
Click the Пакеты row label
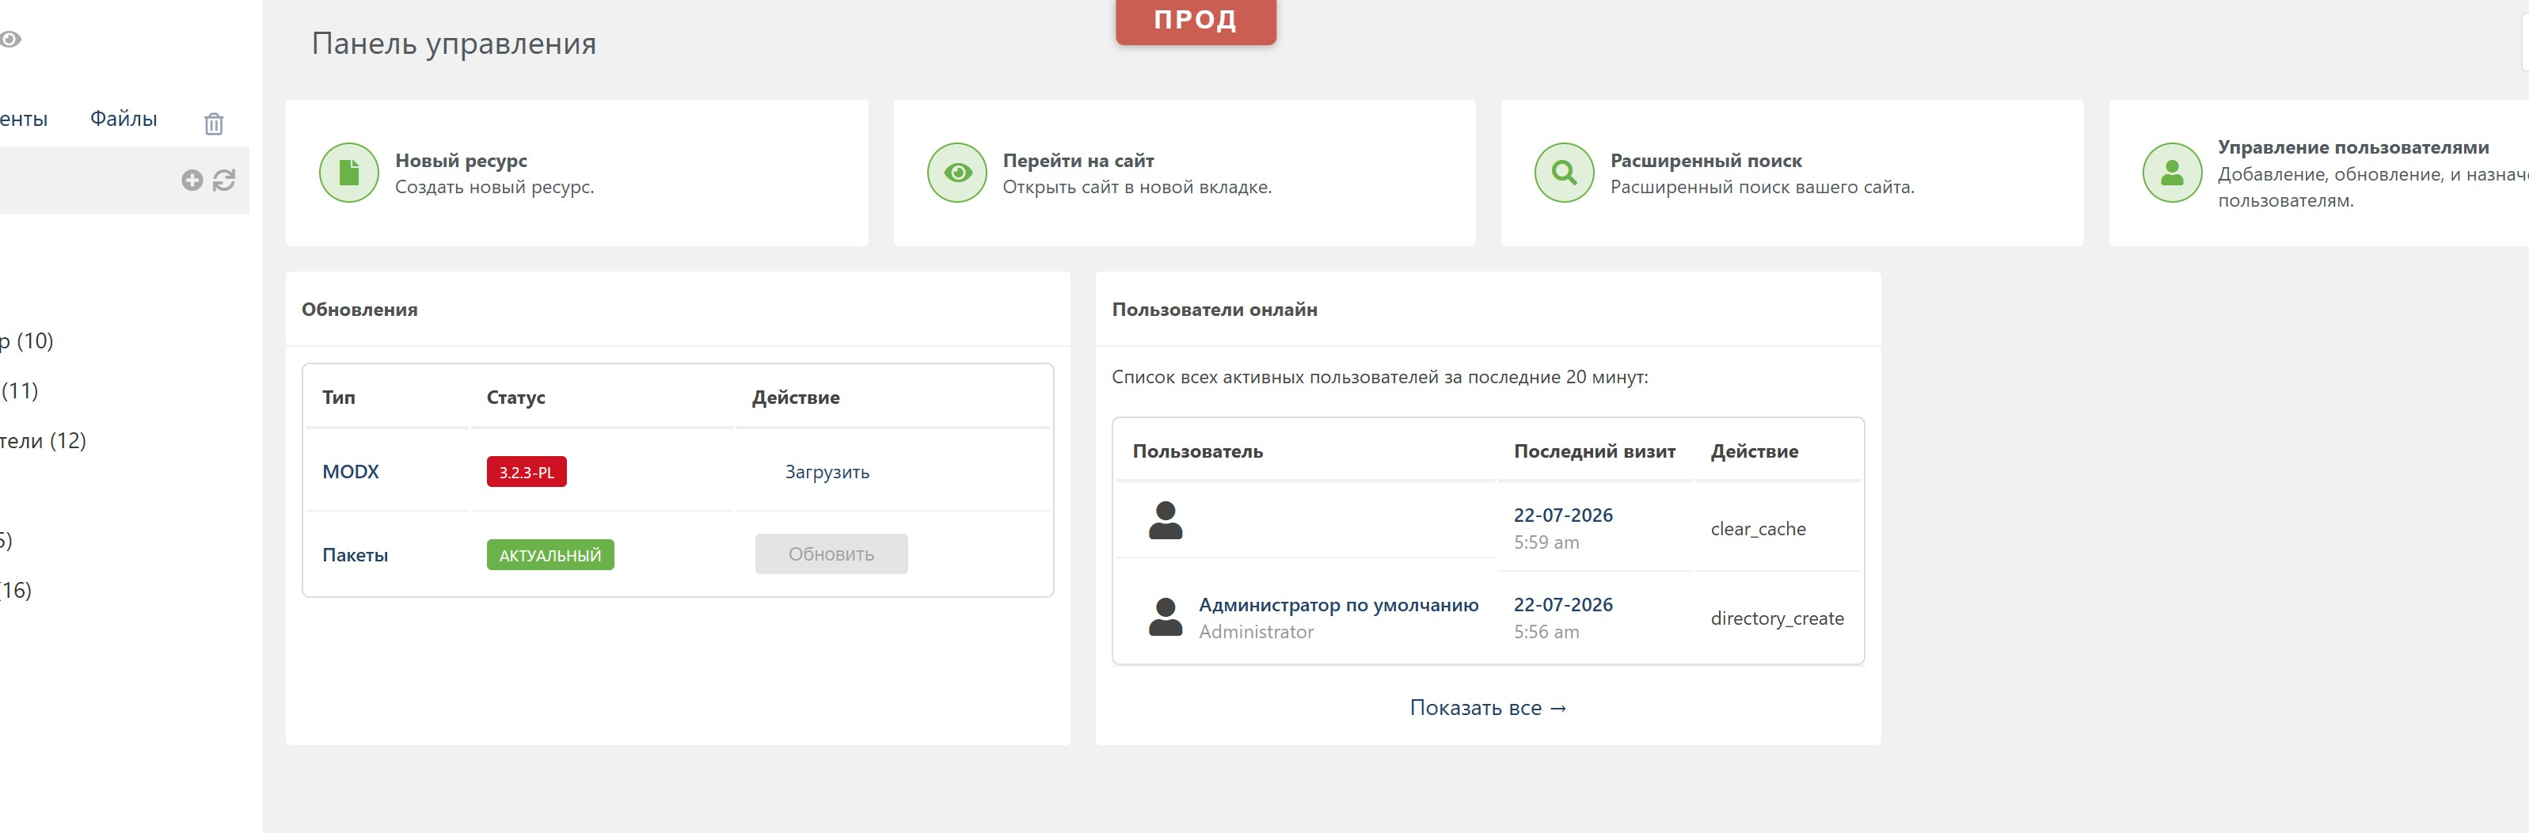point(356,555)
